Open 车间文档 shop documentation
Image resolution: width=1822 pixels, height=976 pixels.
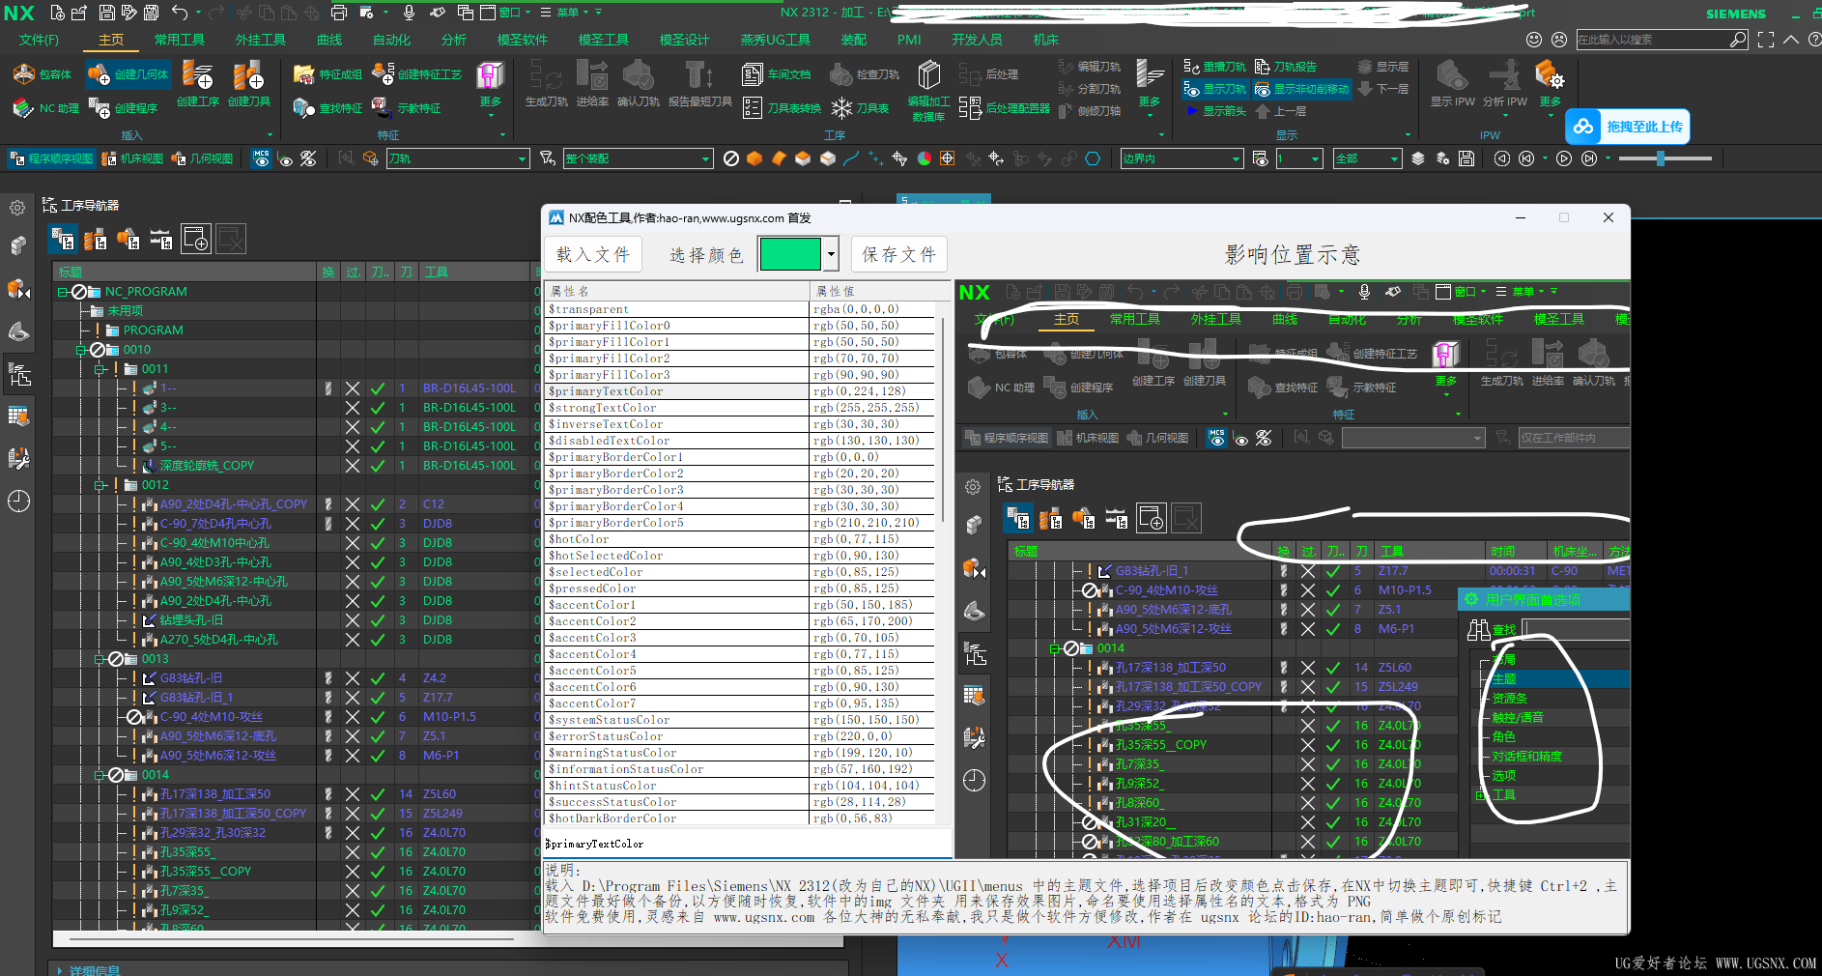coord(777,74)
